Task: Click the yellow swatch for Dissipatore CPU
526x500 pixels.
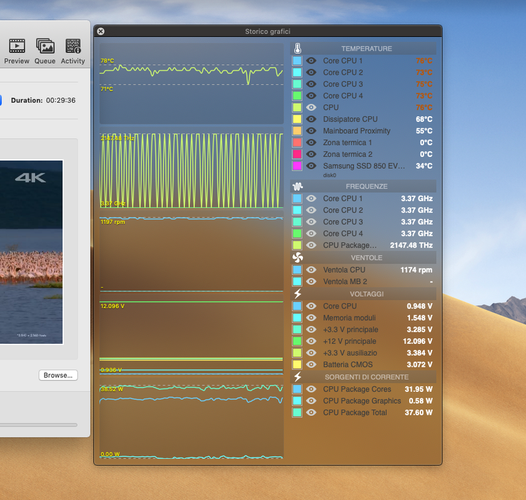Action: [297, 119]
